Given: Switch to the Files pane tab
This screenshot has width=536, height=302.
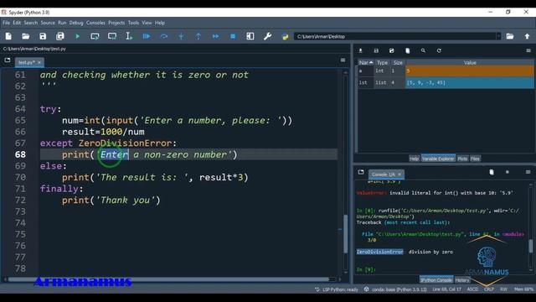Looking at the screenshot, I should tap(475, 159).
